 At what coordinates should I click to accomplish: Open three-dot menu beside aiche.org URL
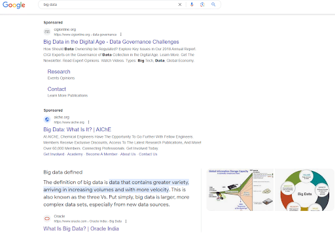88,122
